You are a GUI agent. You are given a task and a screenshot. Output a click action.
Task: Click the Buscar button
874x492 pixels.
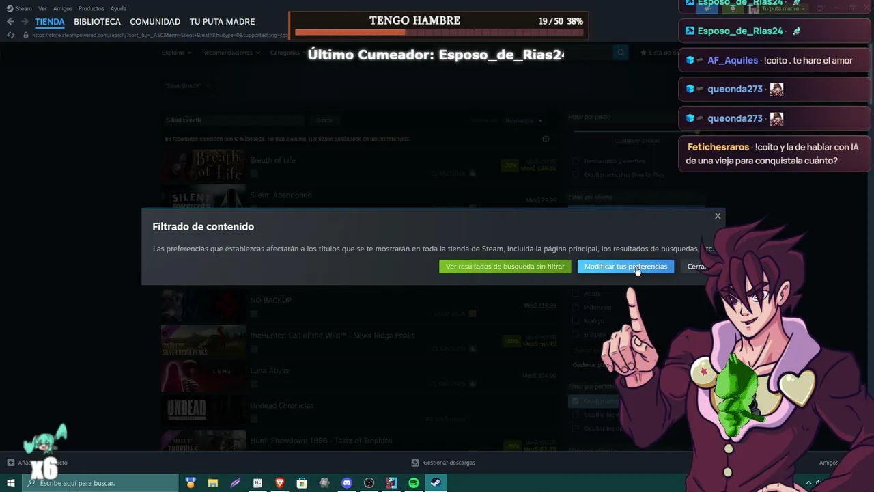[325, 120]
